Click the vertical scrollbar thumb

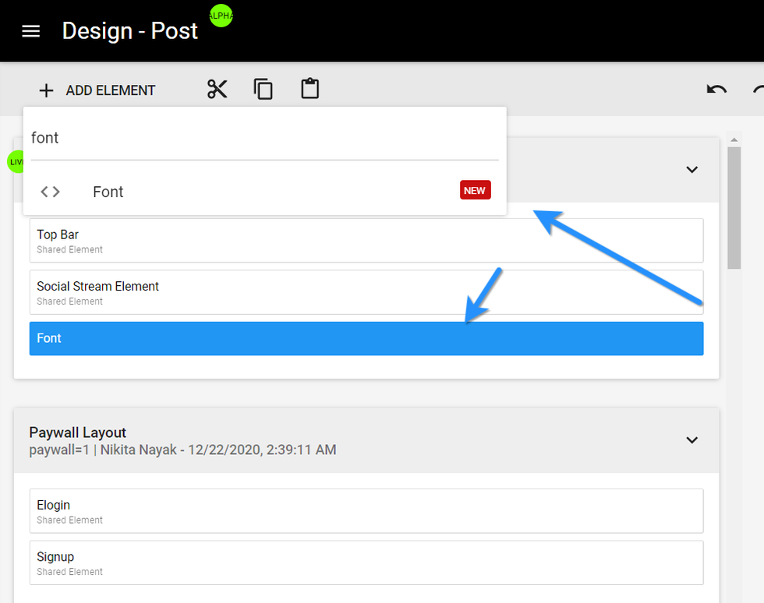(x=734, y=207)
